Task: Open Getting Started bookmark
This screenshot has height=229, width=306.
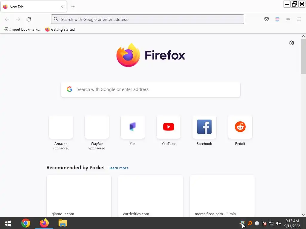Action: (60, 30)
